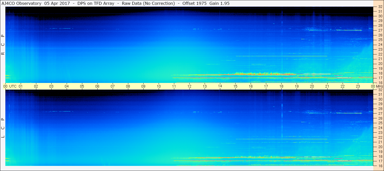Click the 30 MHz label on the LCP frequency scale
The width and height of the screenshot is (384, 171).
point(380,99)
